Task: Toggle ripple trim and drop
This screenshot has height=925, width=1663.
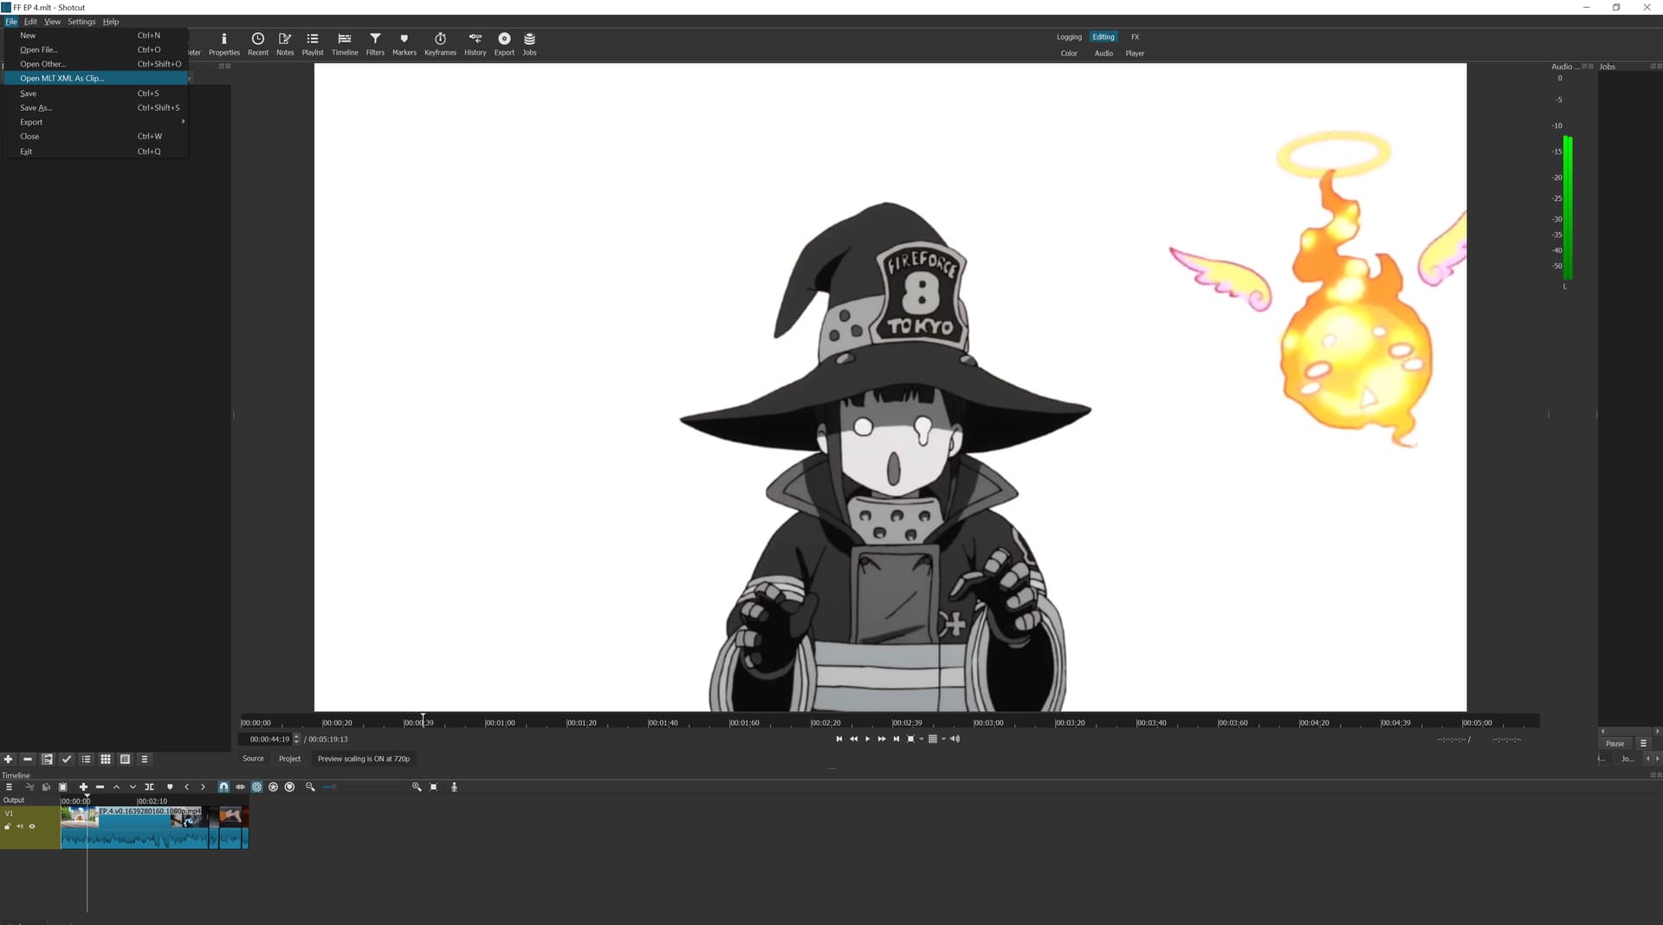Action: (256, 787)
